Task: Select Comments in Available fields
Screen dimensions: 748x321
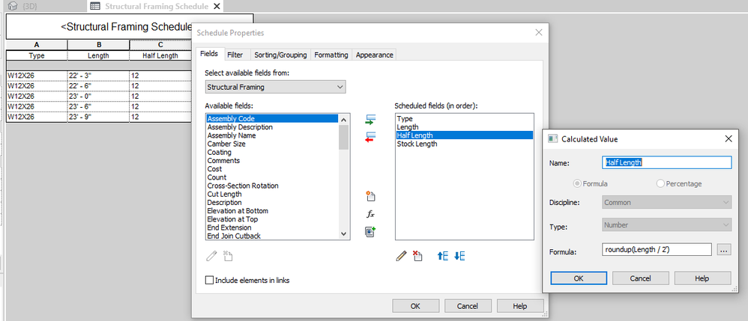Action: [x=272, y=160]
